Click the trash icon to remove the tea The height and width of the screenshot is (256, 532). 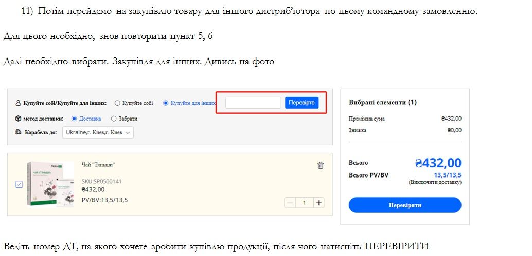pos(321,165)
